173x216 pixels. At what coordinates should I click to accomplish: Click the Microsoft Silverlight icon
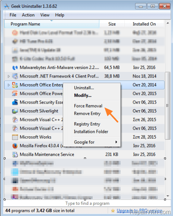[15, 111]
